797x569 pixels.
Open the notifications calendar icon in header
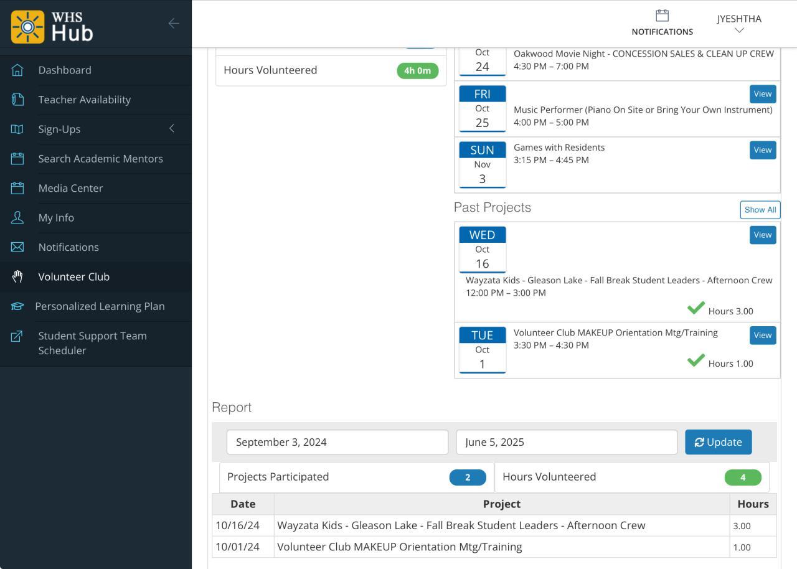coord(662,16)
